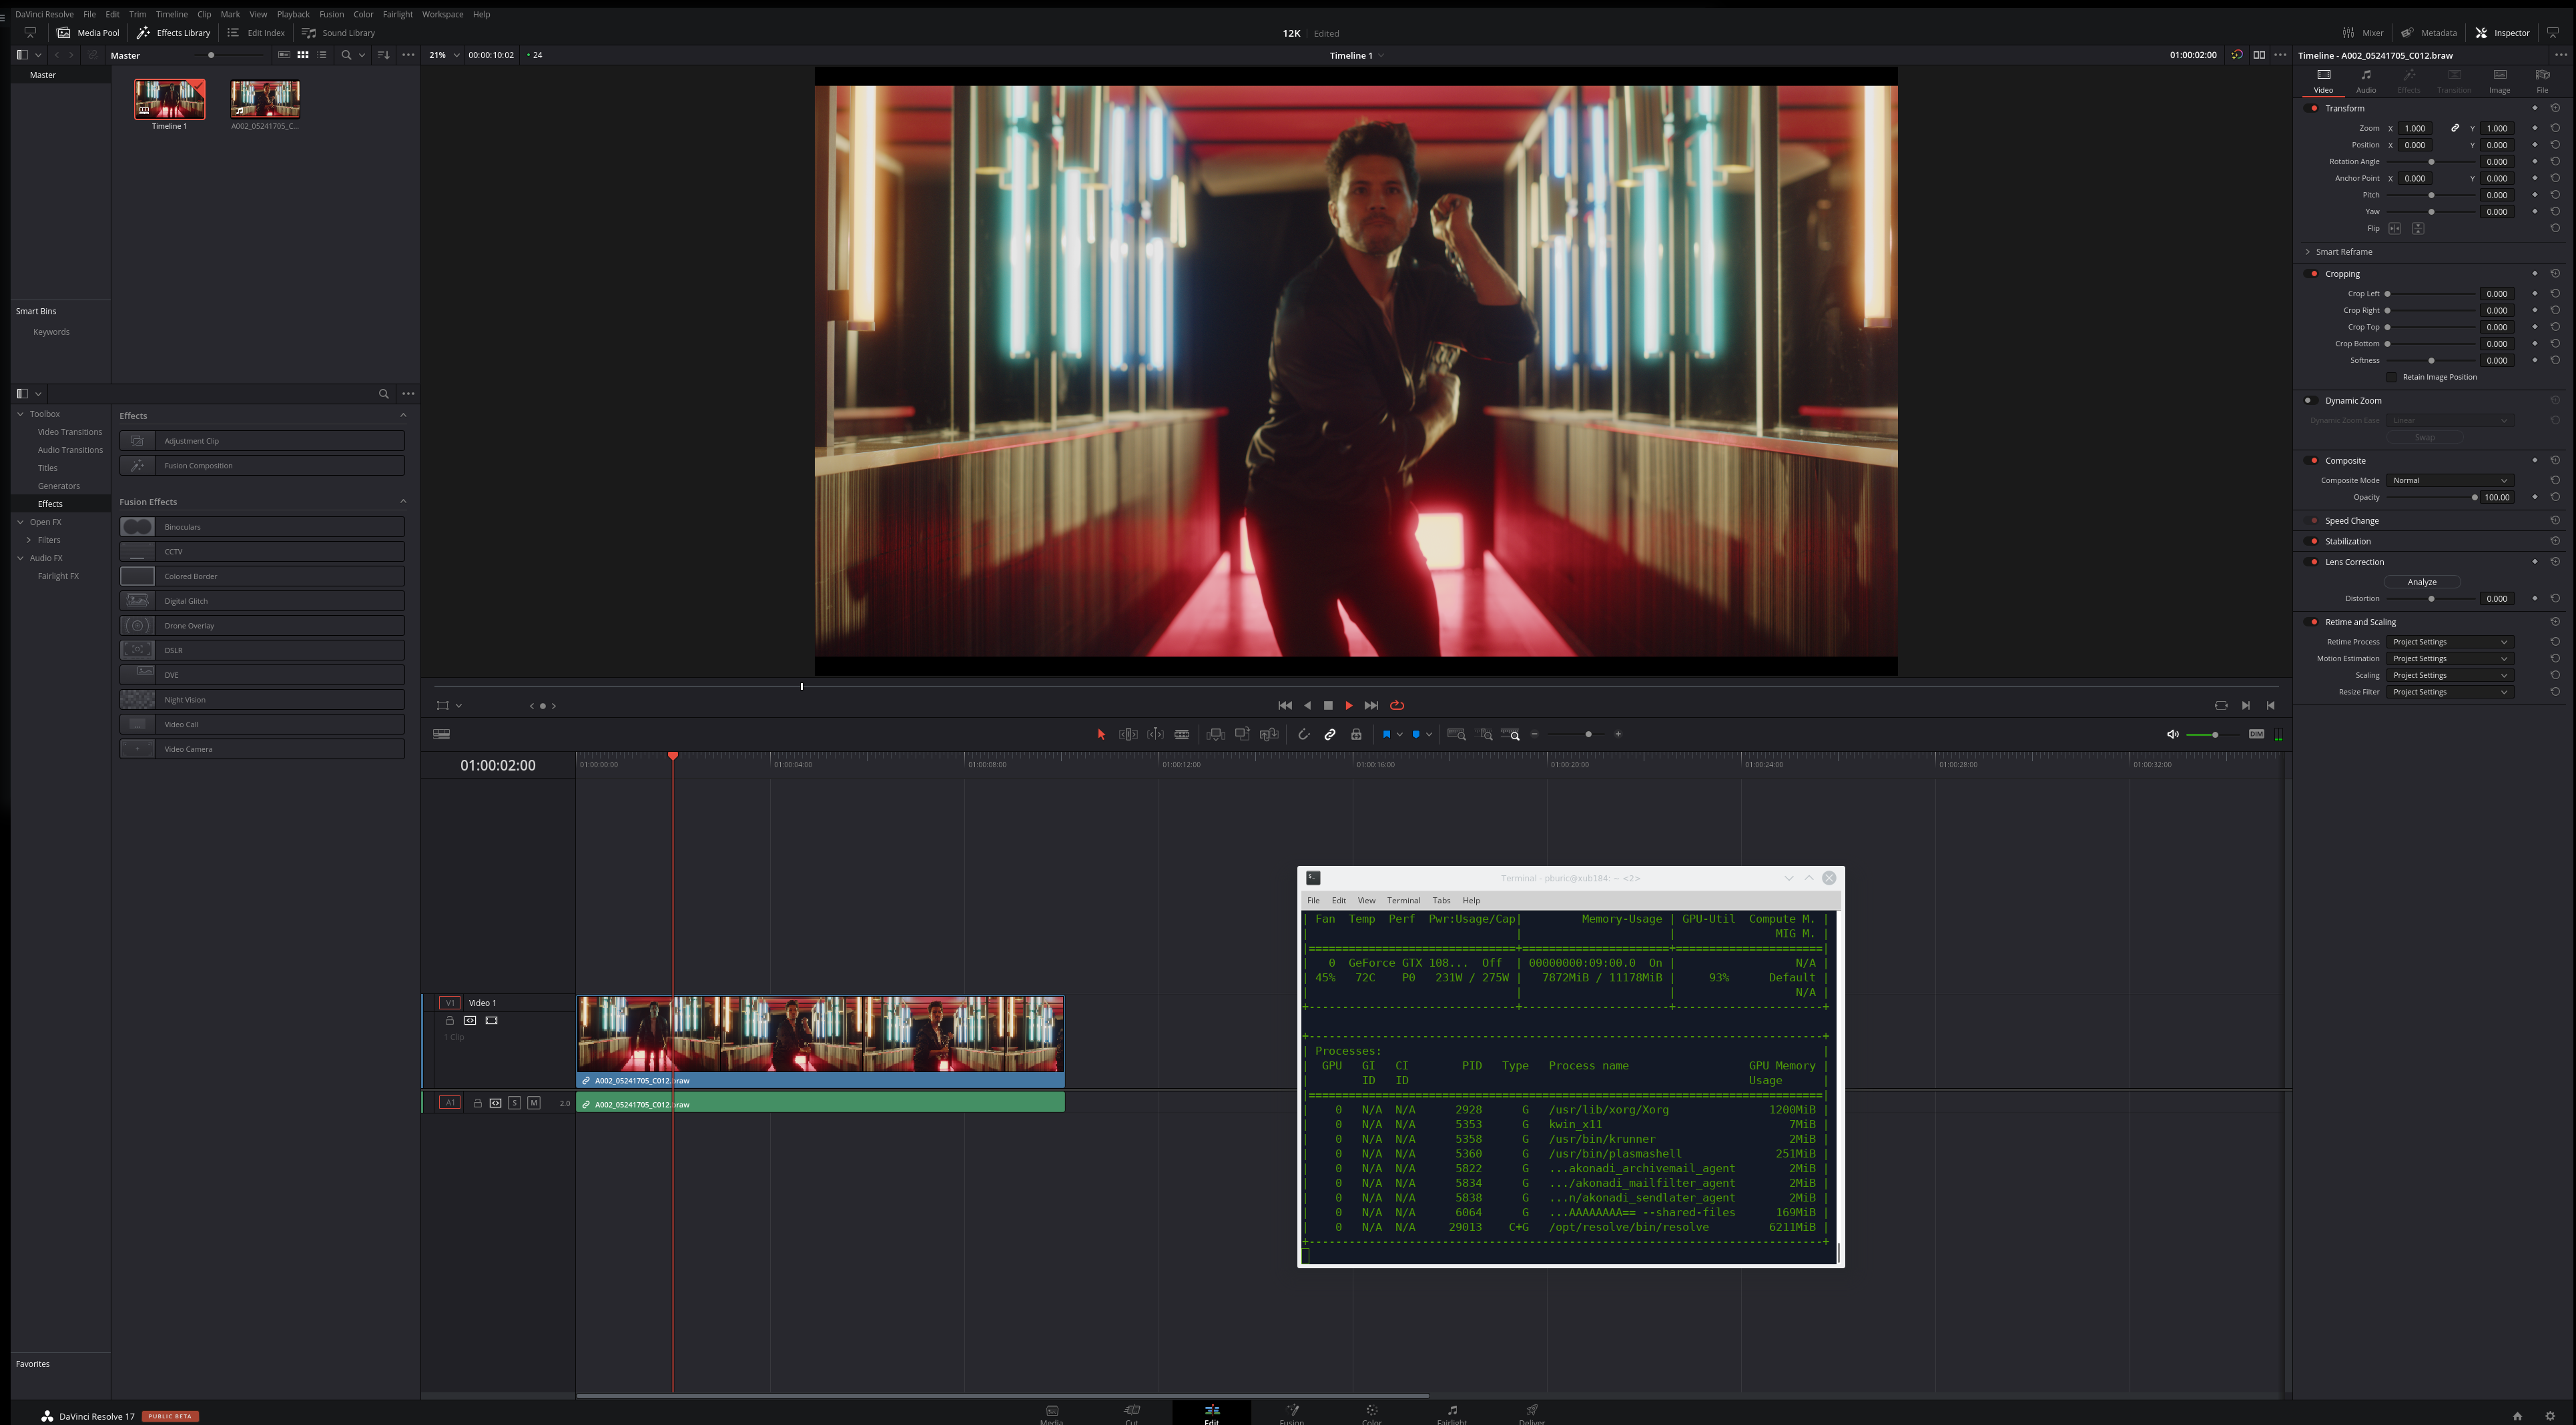This screenshot has width=2576, height=1425.
Task: Jump to the first frame
Action: (1285, 705)
